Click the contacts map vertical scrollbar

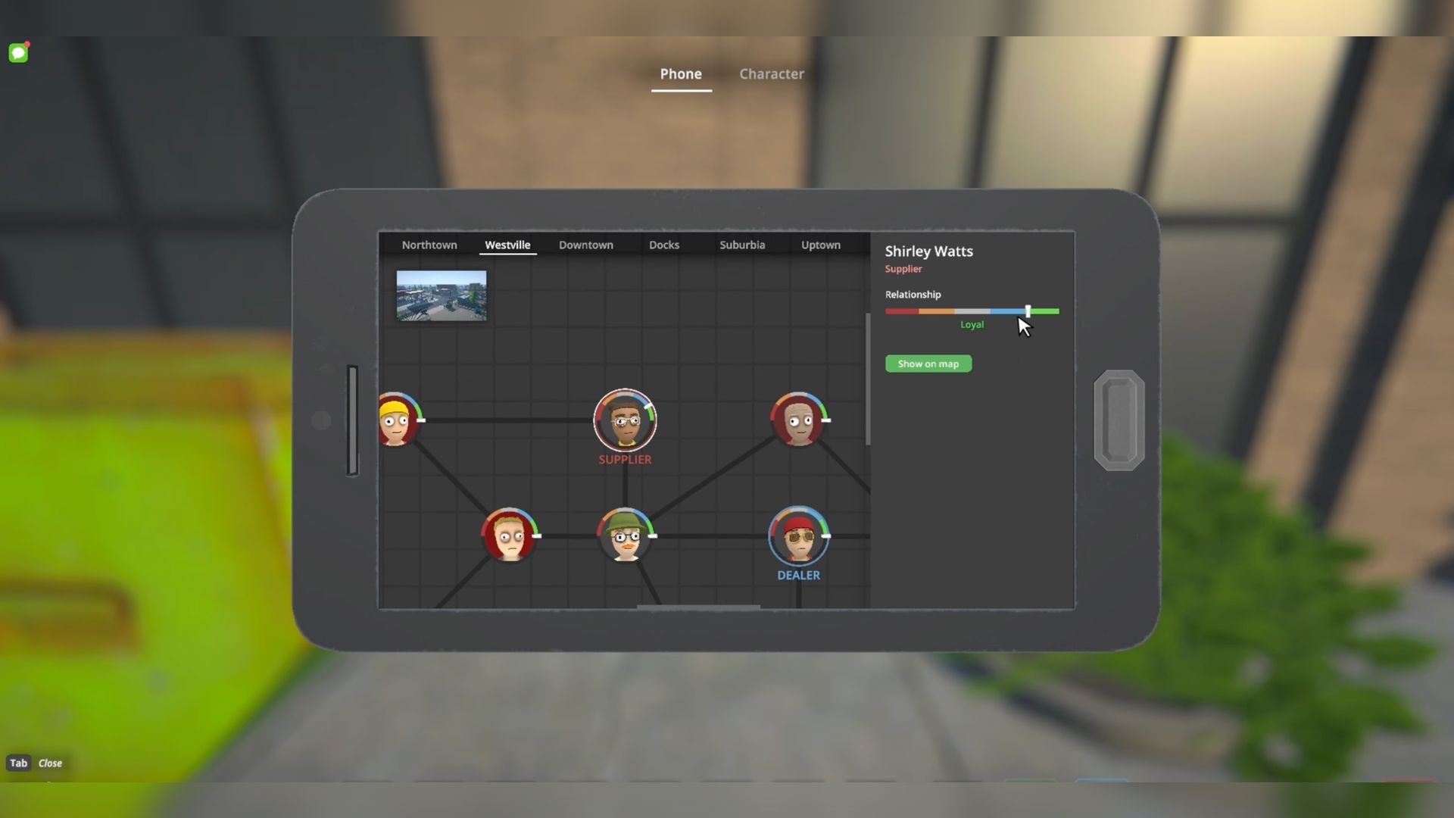(x=868, y=379)
